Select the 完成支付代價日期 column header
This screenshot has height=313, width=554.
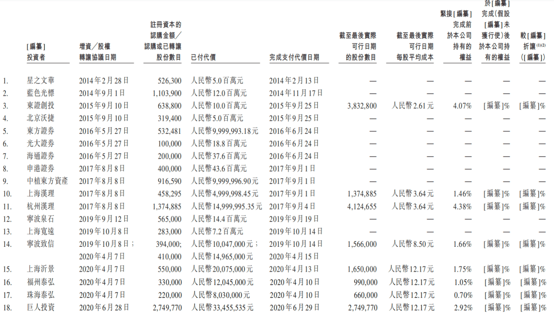294,57
